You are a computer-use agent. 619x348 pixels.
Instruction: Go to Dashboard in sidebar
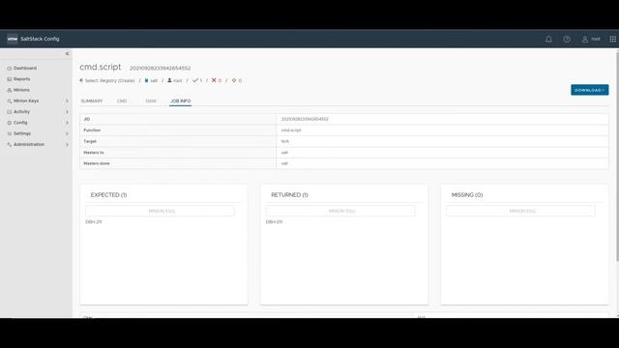click(25, 69)
